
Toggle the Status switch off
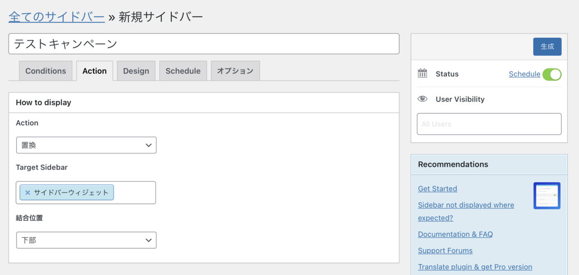pyautogui.click(x=552, y=74)
